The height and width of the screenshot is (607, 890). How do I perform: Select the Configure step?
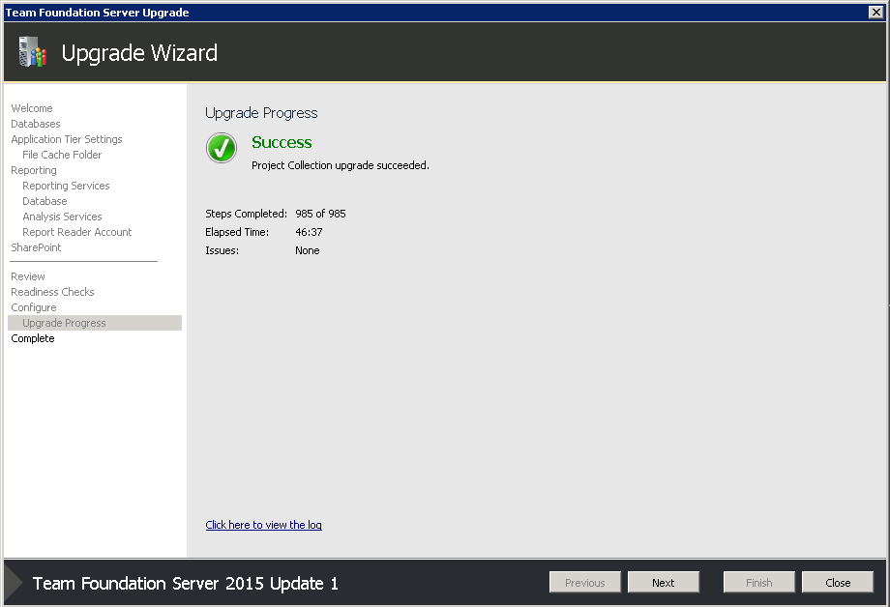tap(34, 307)
